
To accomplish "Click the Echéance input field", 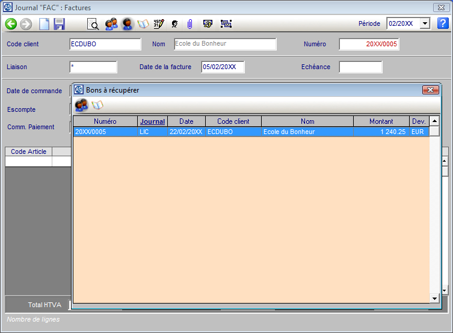I will (360, 67).
